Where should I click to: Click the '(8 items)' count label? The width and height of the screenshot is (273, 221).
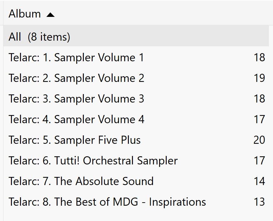[x=49, y=37]
